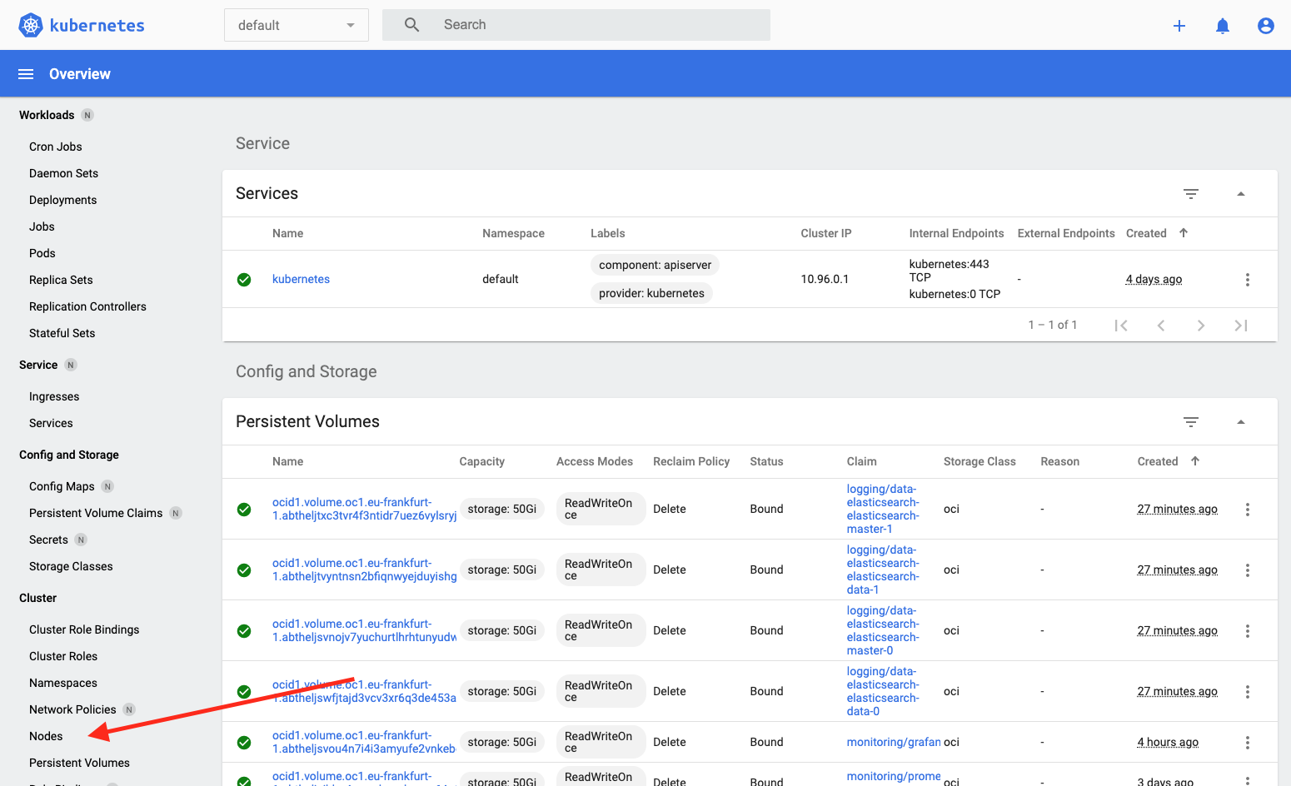The width and height of the screenshot is (1291, 786).
Task: Open Secrets in the sidebar
Action: pos(48,540)
